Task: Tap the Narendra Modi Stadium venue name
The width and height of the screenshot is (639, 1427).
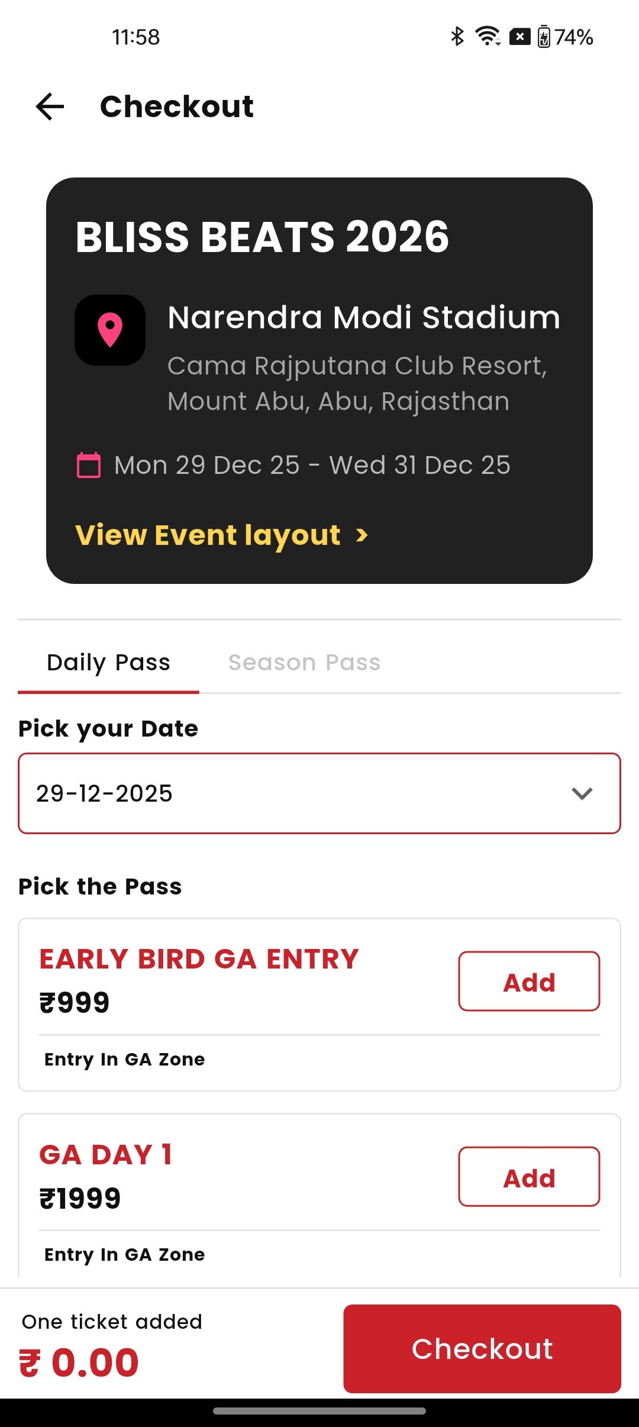Action: point(364,317)
